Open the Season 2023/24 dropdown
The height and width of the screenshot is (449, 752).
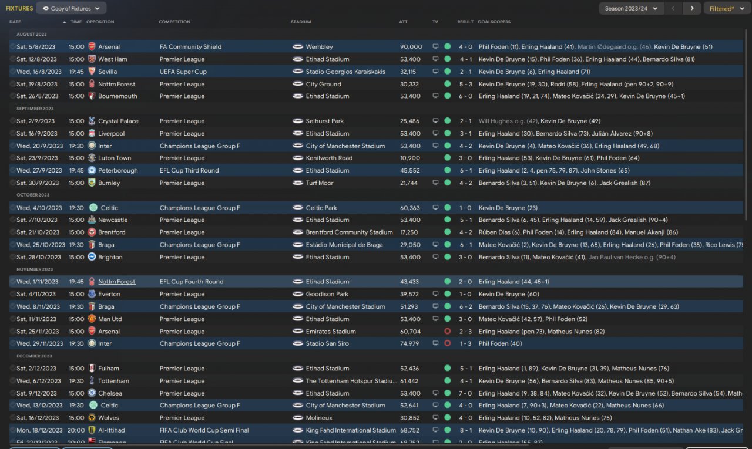pyautogui.click(x=631, y=8)
